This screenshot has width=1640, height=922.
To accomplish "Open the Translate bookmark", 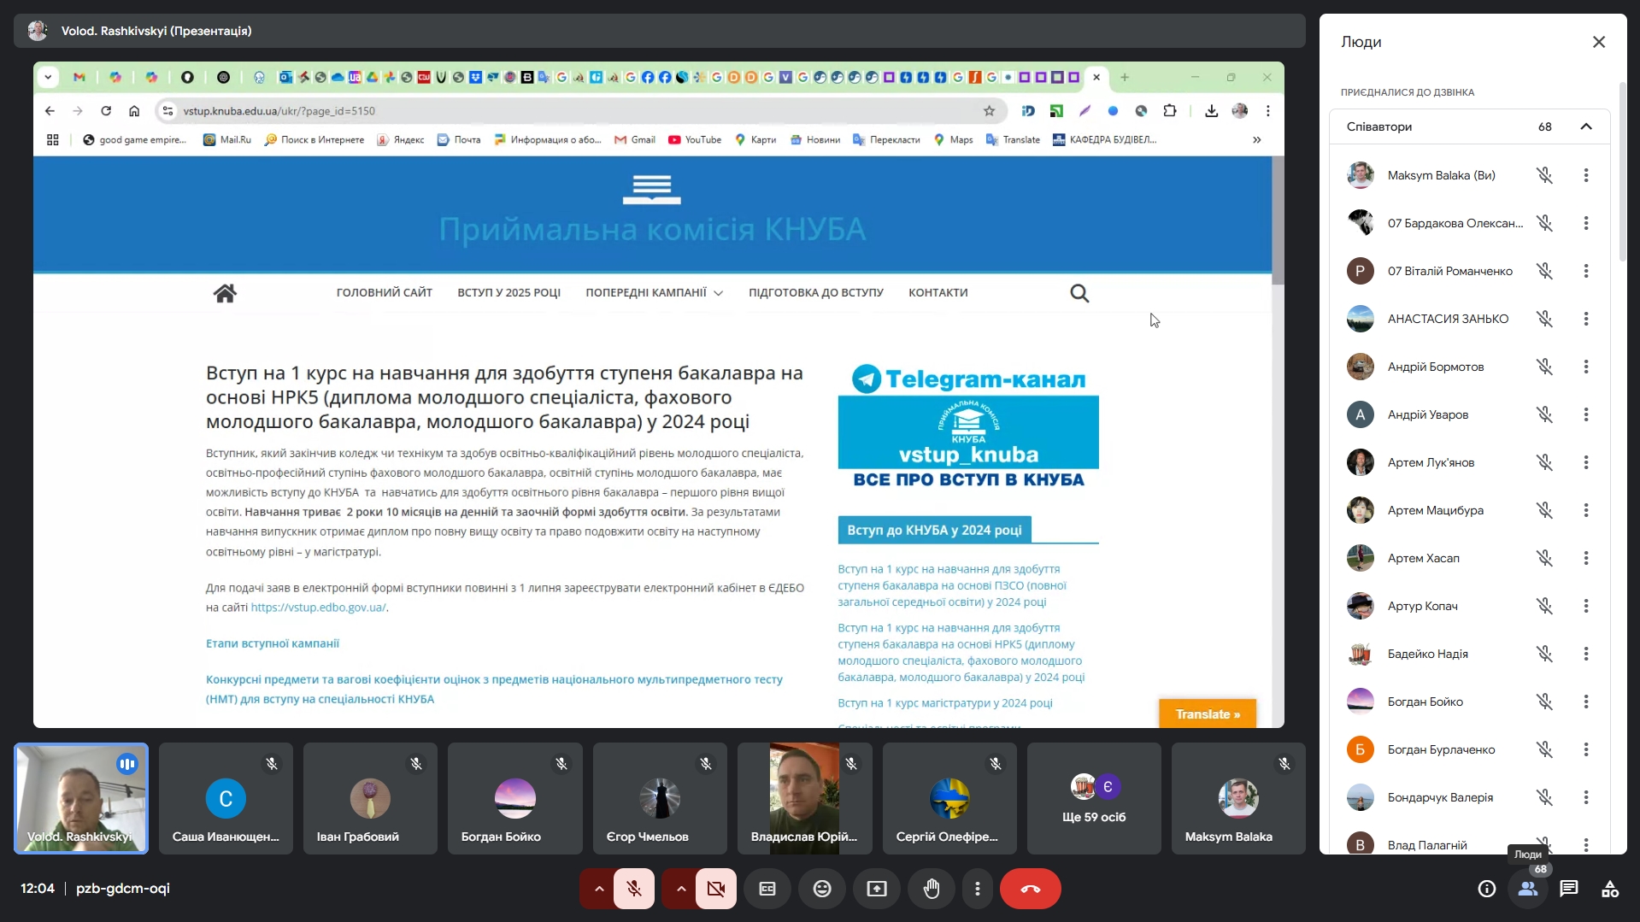I will pos(1013,140).
